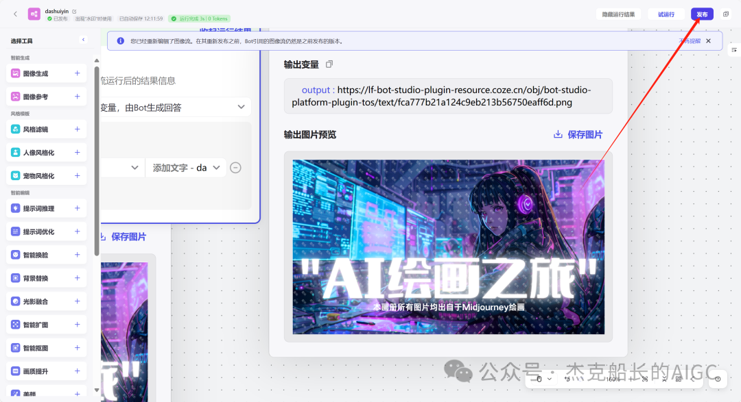Add the 智能换脸 tool
The width and height of the screenshot is (741, 402).
[x=77, y=254]
